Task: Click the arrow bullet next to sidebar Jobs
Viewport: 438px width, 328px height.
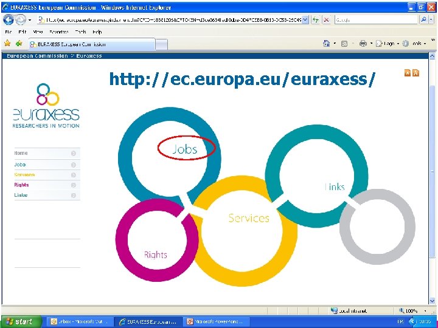Action: (x=74, y=165)
